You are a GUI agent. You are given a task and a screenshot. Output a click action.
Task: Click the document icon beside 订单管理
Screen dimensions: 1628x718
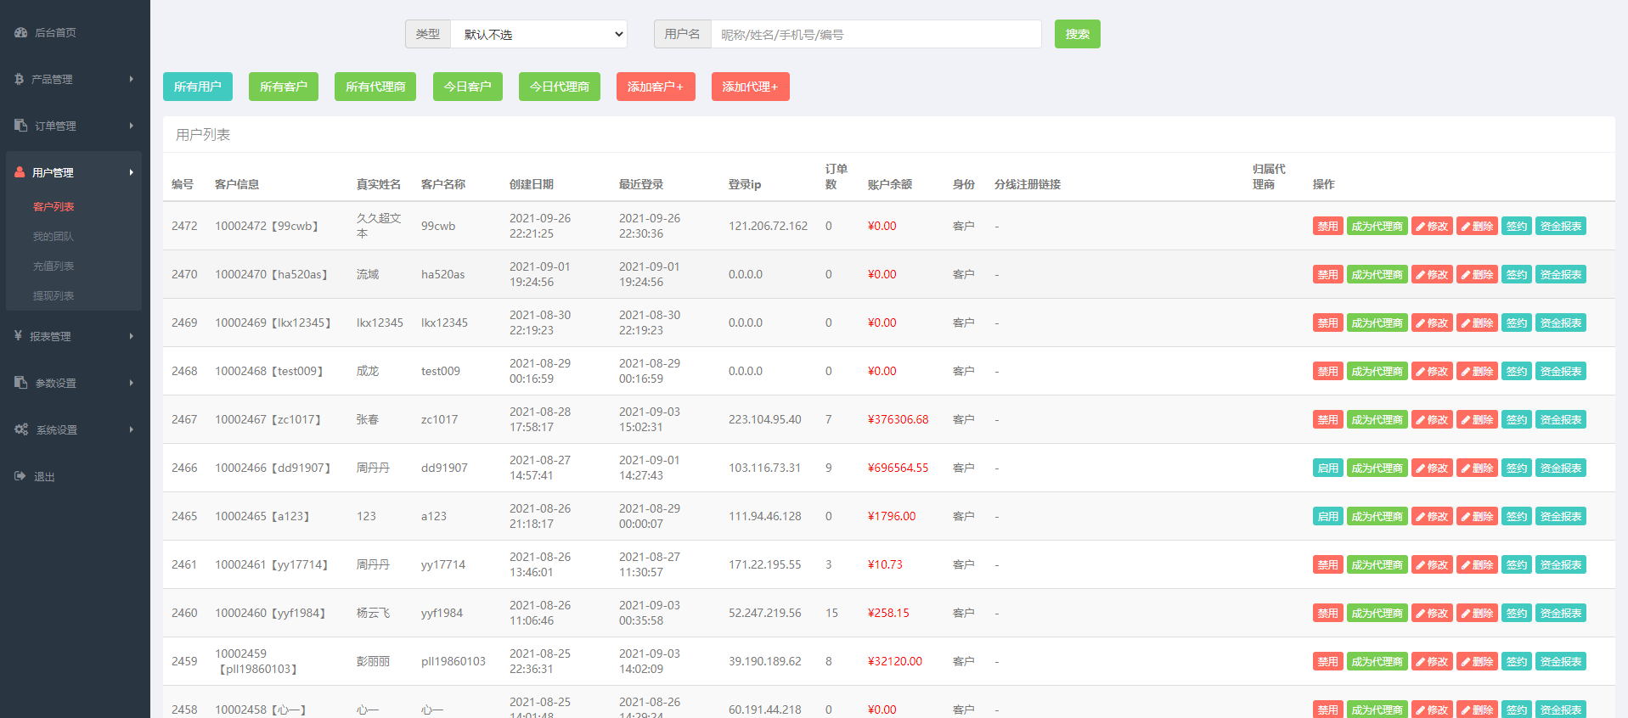[21, 126]
